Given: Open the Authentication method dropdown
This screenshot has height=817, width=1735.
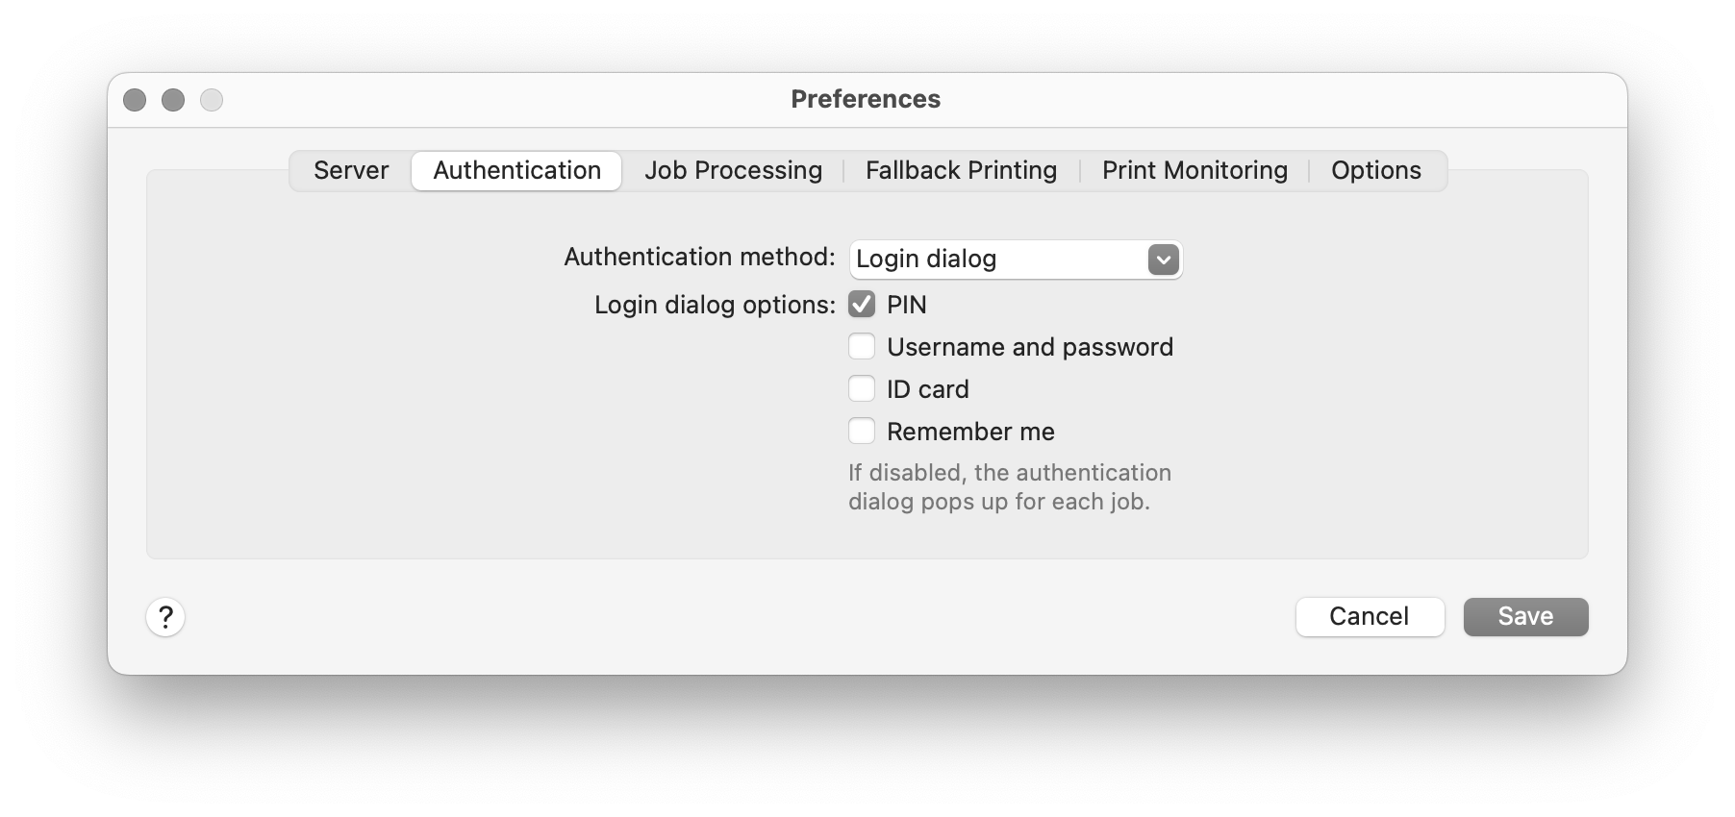Looking at the screenshot, I should click(x=1015, y=259).
